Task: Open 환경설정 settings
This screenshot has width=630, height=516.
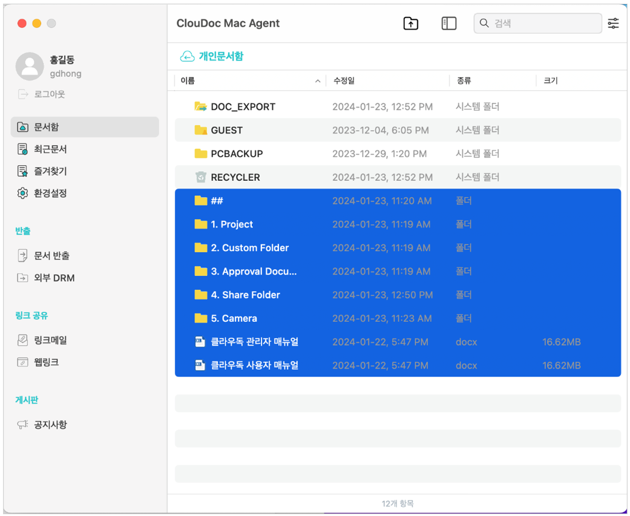Action: click(x=50, y=193)
